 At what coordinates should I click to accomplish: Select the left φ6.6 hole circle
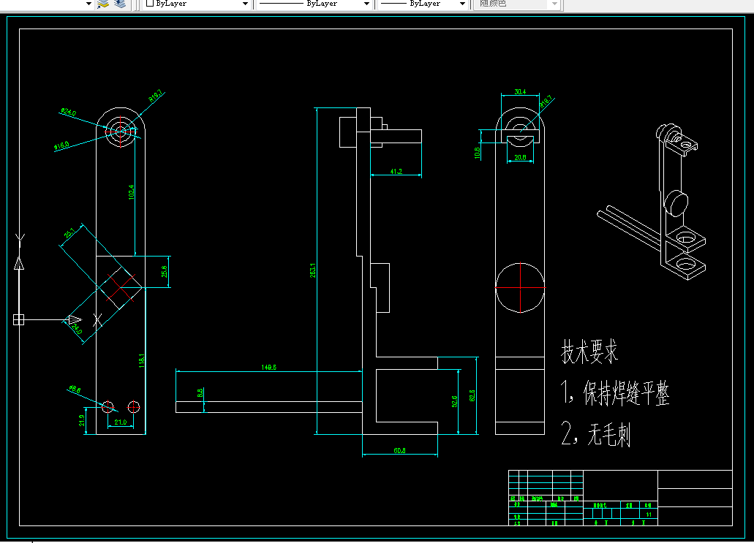[x=108, y=406]
